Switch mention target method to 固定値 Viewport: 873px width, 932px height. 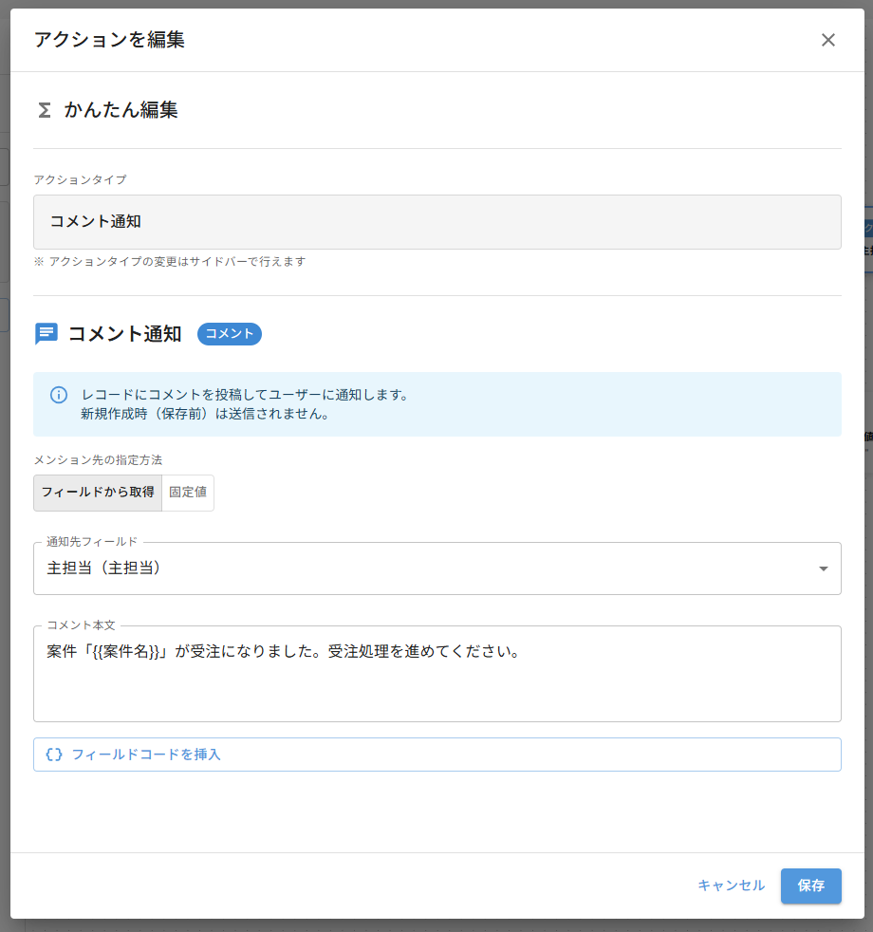coord(187,493)
